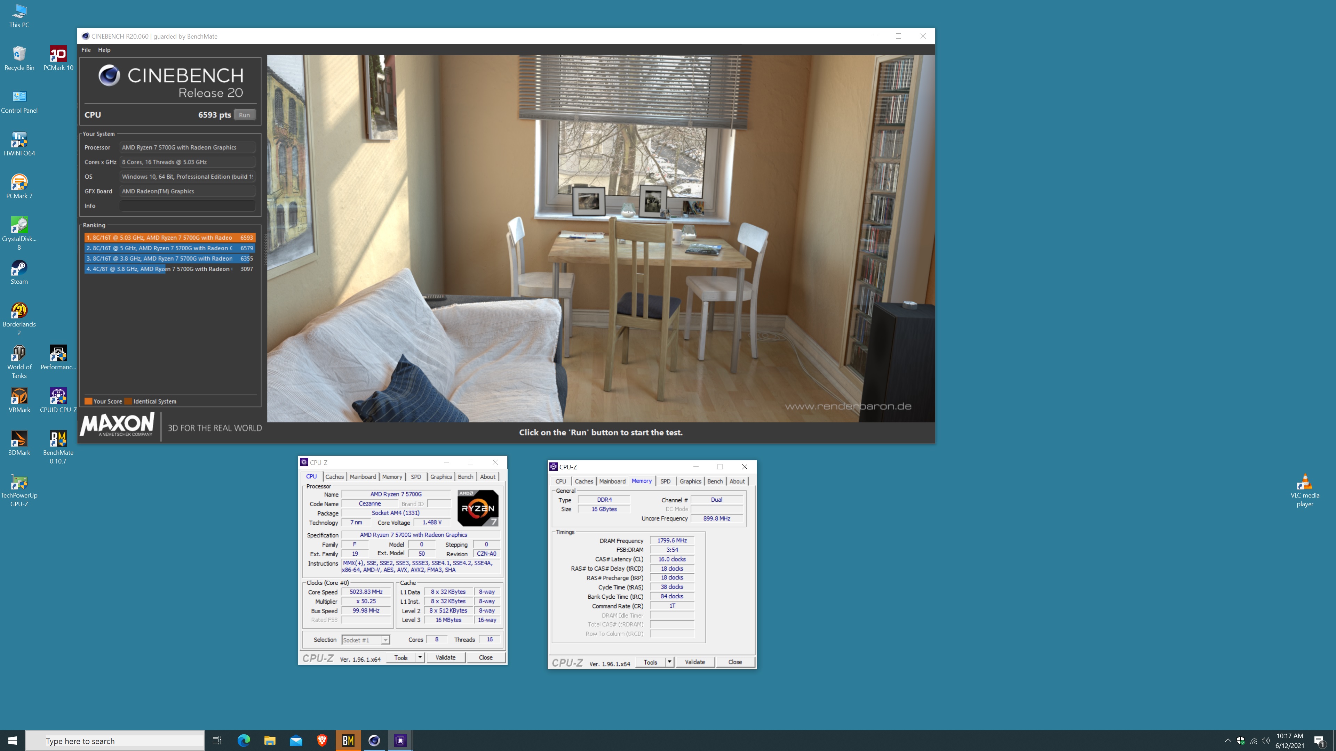1336x751 pixels.
Task: Open Task View on the taskbar
Action: coord(217,741)
